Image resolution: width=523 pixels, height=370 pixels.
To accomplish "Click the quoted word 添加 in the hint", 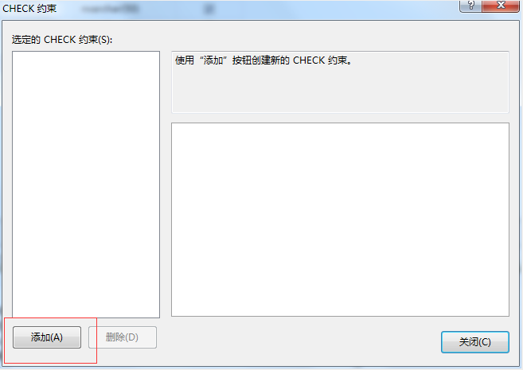I will click(x=213, y=60).
